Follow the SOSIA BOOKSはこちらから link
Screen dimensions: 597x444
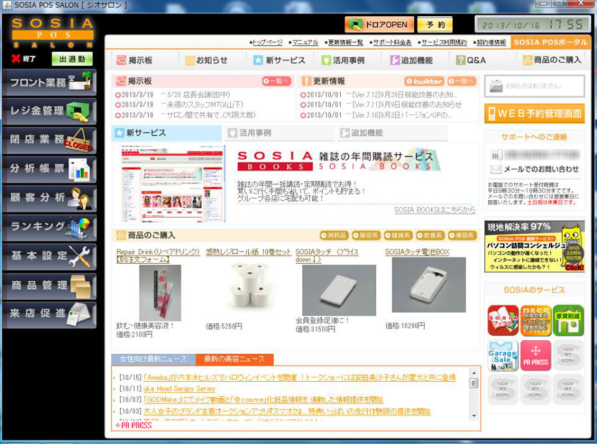coord(435,210)
